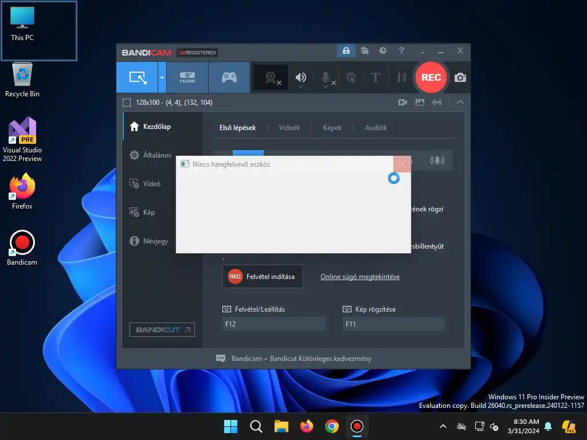Click the text overlay T icon

375,77
